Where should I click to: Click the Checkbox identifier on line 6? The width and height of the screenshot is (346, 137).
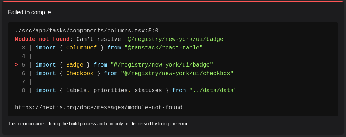pos(80,73)
